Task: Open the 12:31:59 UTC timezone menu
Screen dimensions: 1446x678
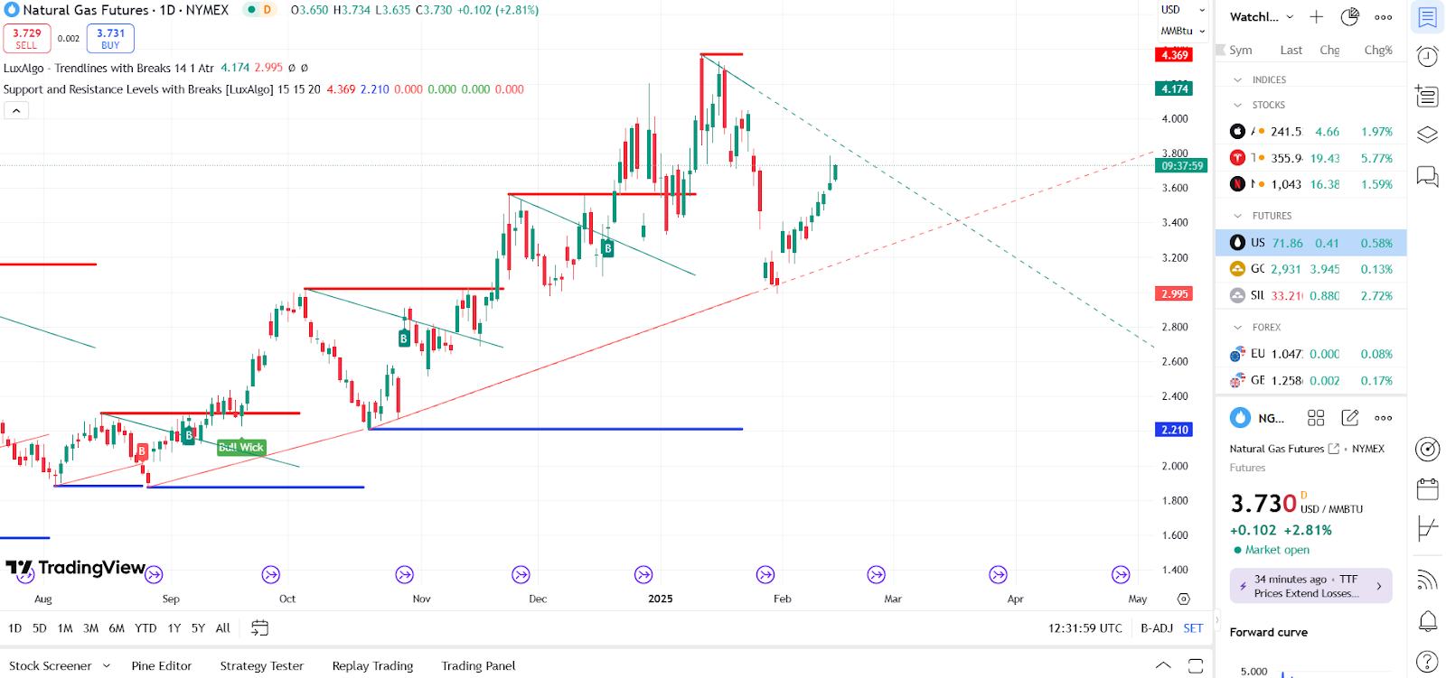Action: pos(1085,628)
